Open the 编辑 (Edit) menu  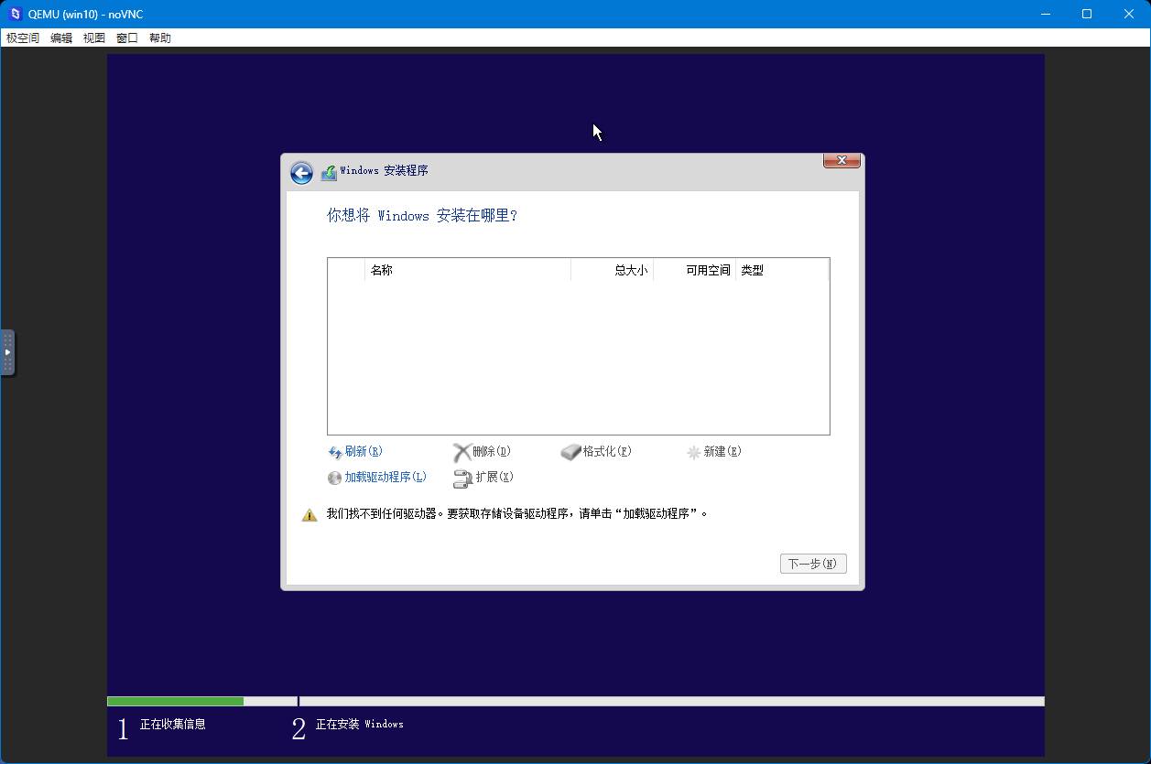[x=60, y=38]
